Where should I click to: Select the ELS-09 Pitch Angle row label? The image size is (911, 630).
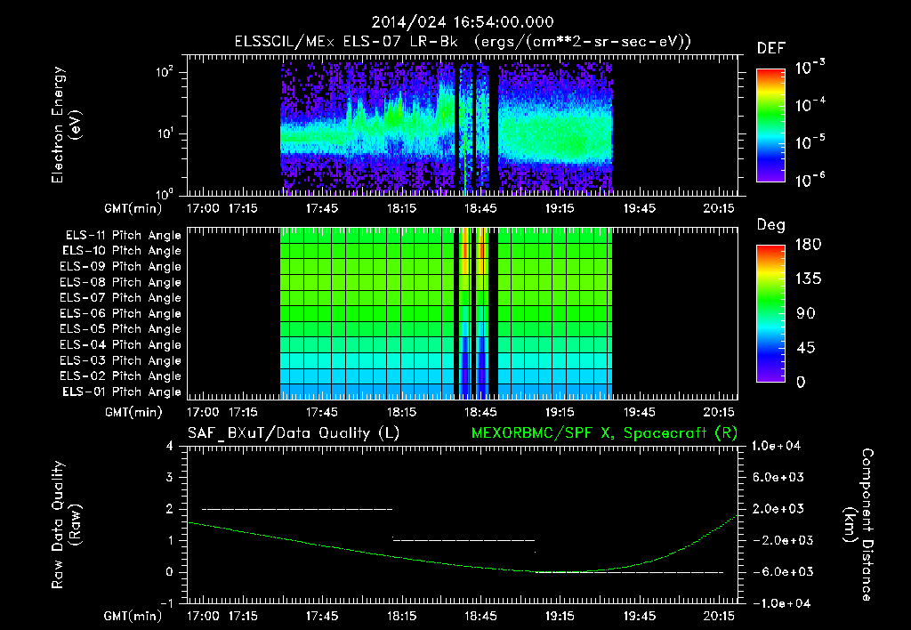120,267
